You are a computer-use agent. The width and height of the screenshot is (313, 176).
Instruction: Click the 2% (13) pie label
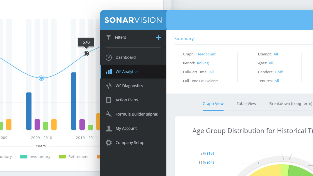pyautogui.click(x=207, y=153)
